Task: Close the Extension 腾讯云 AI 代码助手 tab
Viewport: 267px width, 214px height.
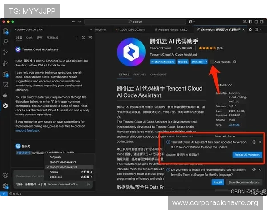Action: [244, 29]
